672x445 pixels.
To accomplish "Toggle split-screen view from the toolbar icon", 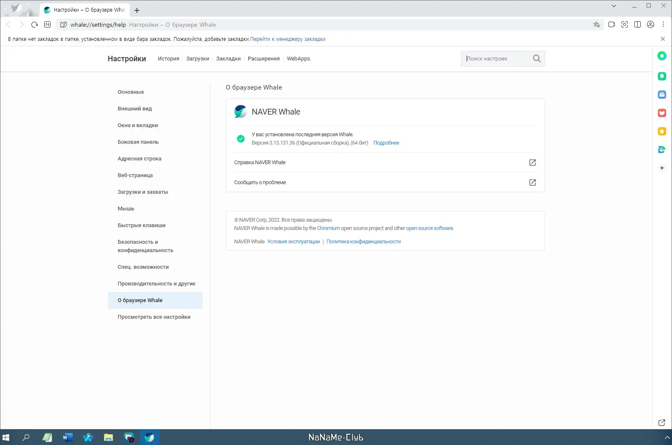I will [638, 25].
